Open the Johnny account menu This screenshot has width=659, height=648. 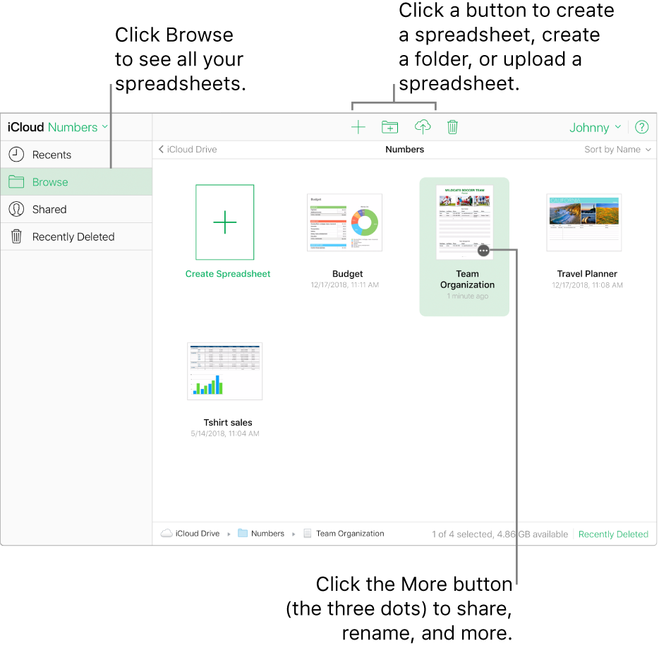pos(595,128)
